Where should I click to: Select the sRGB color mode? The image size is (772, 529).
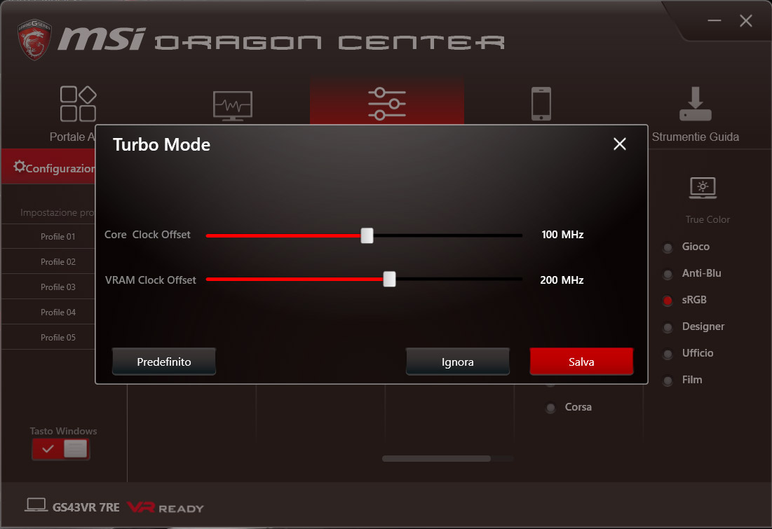[x=668, y=301]
